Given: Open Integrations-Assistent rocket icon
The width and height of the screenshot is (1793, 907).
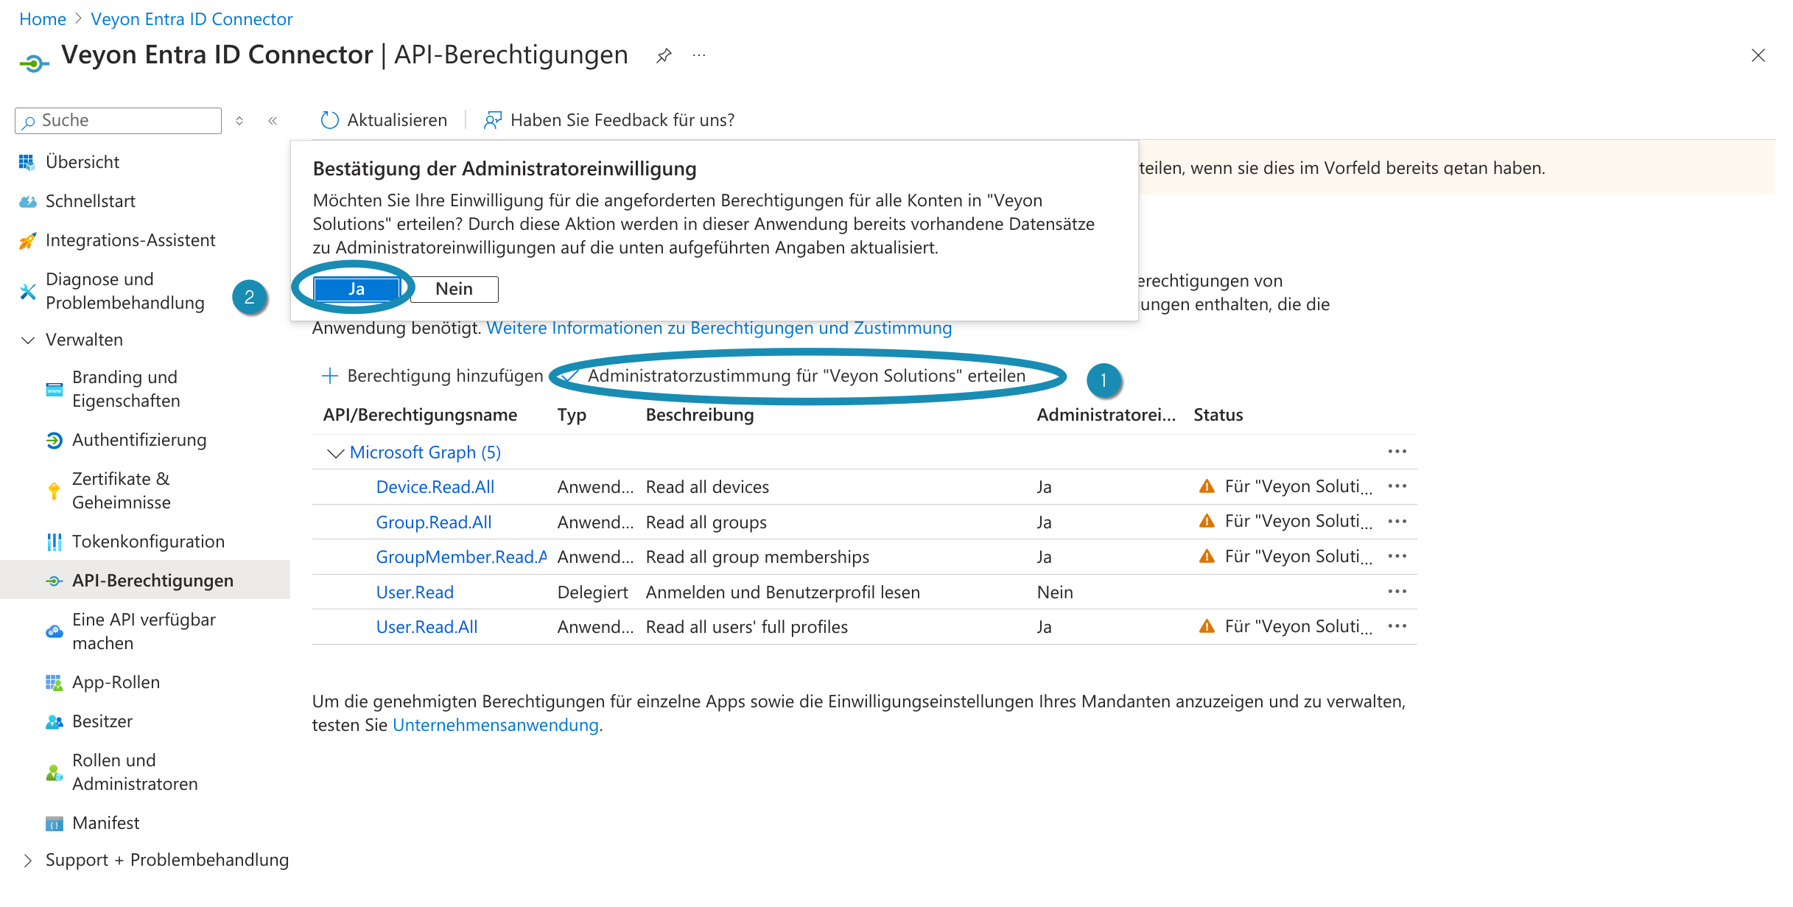Looking at the screenshot, I should [x=28, y=241].
